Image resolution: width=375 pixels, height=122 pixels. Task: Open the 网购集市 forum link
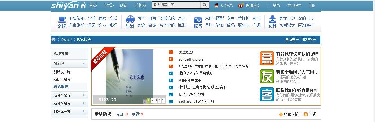306,25
